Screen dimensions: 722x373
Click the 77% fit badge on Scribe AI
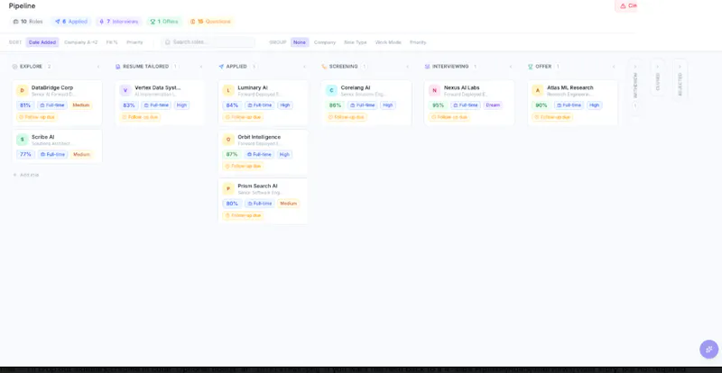pyautogui.click(x=26, y=155)
